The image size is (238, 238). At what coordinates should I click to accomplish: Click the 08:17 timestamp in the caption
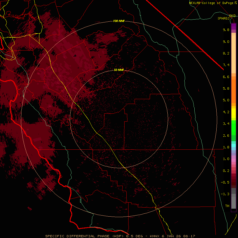click(189, 236)
